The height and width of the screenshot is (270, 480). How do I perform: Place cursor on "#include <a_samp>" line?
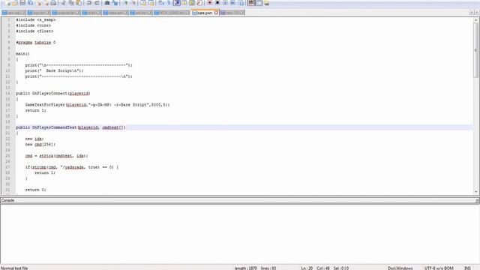pyautogui.click(x=36, y=19)
